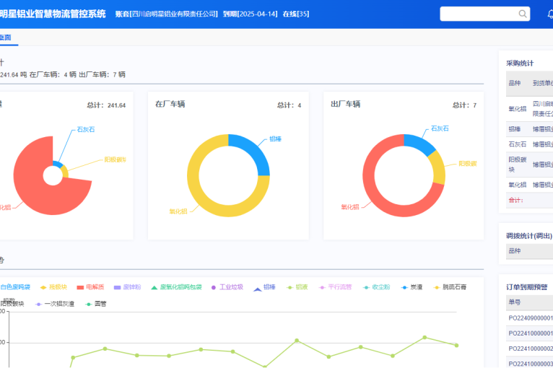Screen dimensions: 553x368
Task: Toggle the 圆管 legend series
Action: (x=96, y=304)
